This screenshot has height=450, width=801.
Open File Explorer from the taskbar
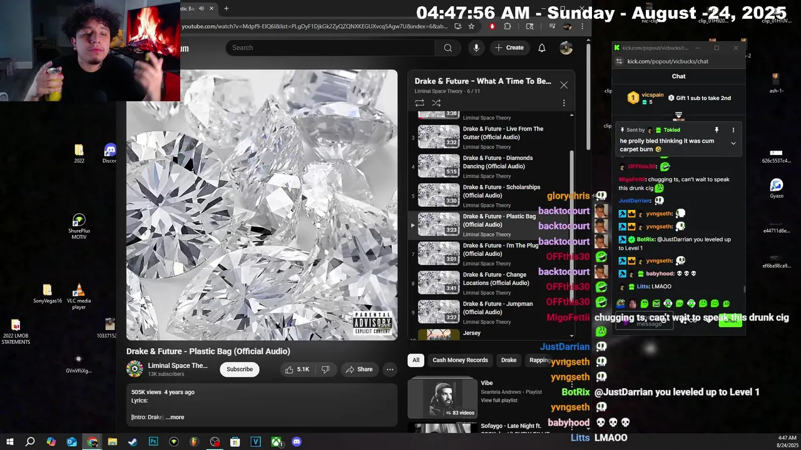112,442
